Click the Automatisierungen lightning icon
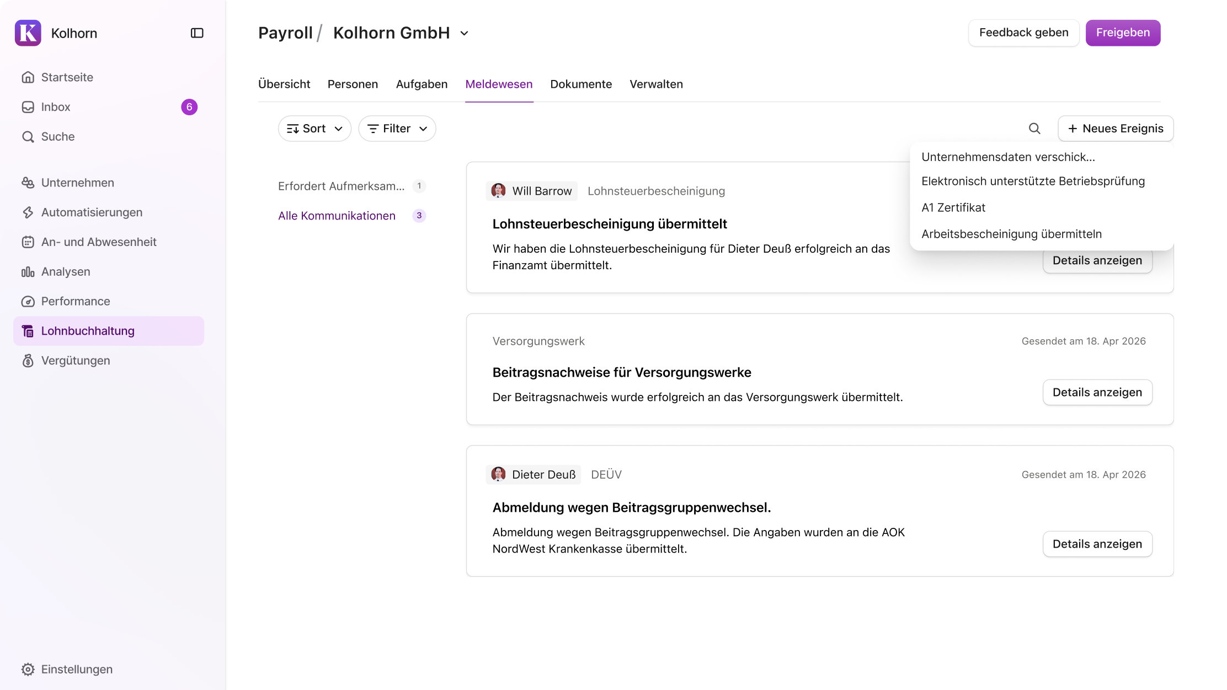 28,212
